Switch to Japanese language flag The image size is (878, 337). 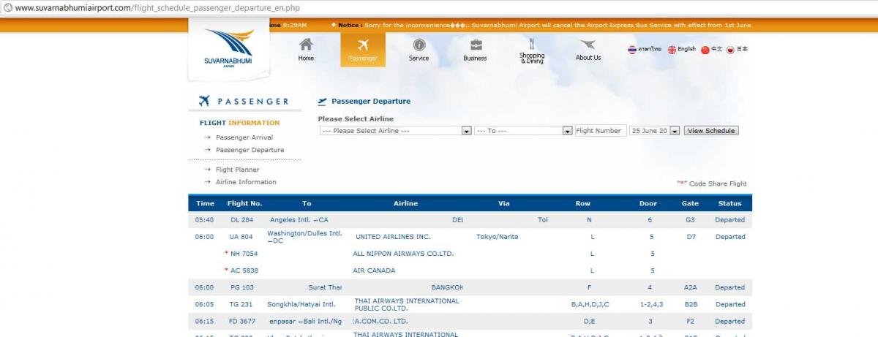[x=730, y=50]
